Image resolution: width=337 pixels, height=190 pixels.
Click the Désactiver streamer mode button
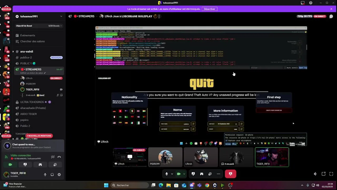210,9
